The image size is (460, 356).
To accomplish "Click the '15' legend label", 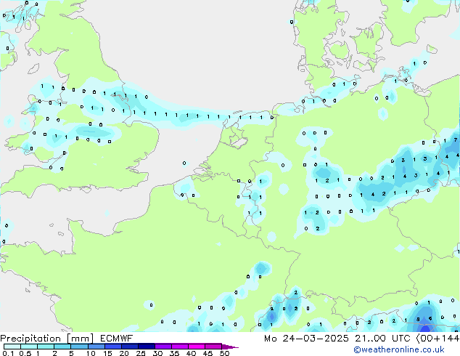I will point(107,353).
